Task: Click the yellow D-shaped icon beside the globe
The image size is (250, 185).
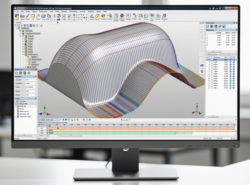Action: click(x=25, y=73)
